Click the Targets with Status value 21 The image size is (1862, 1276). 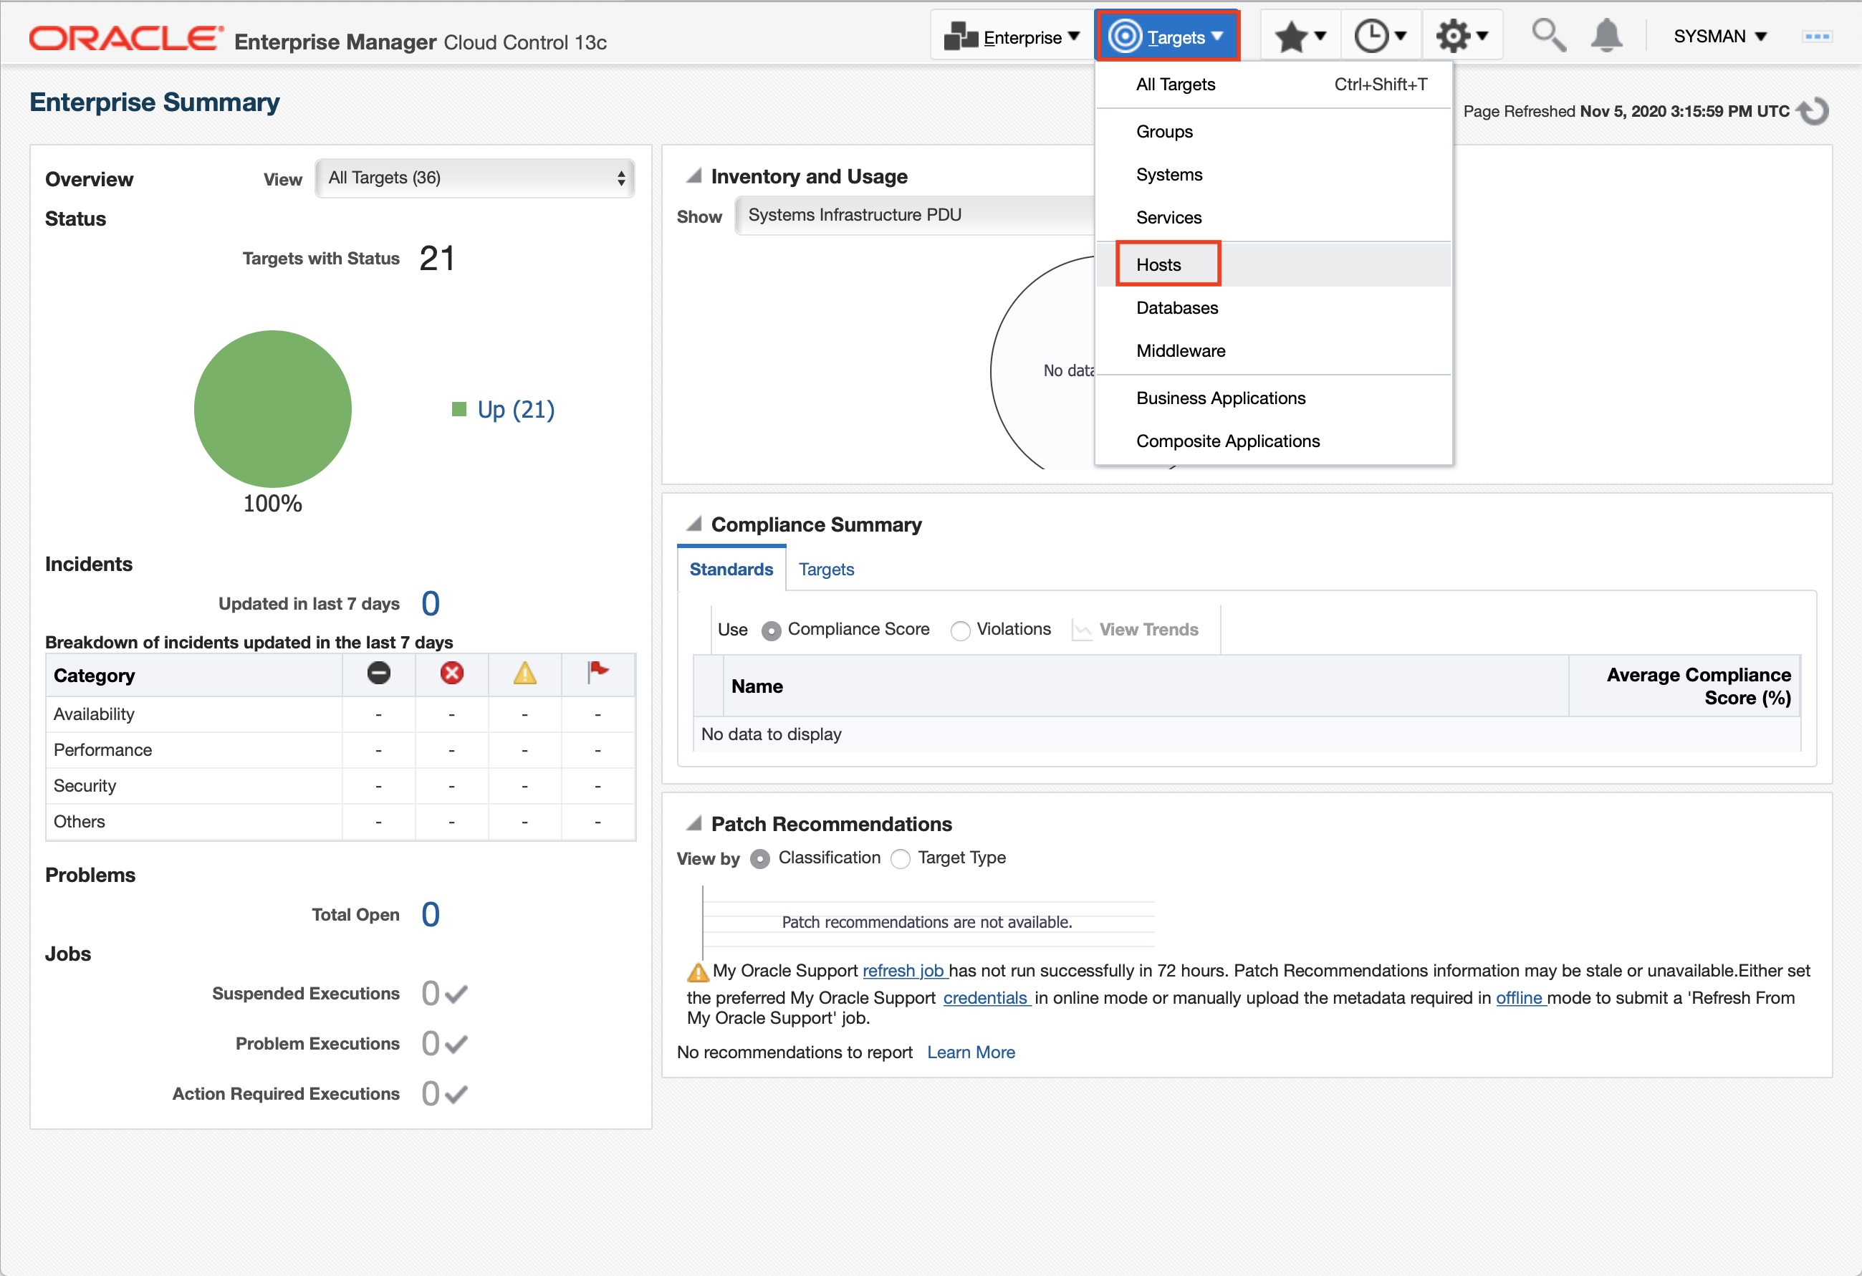click(436, 259)
